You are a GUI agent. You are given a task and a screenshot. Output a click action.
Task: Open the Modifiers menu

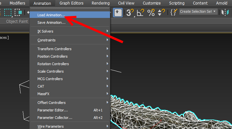pyautogui.click(x=18, y=3)
